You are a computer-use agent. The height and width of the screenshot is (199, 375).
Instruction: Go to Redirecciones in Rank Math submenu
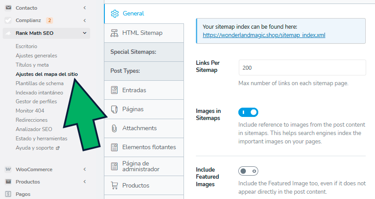click(31, 120)
